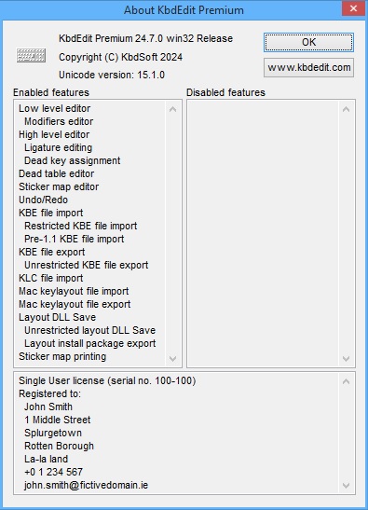368x510 pixels.
Task: Click the license info scroll down arrow
Action: tap(347, 486)
